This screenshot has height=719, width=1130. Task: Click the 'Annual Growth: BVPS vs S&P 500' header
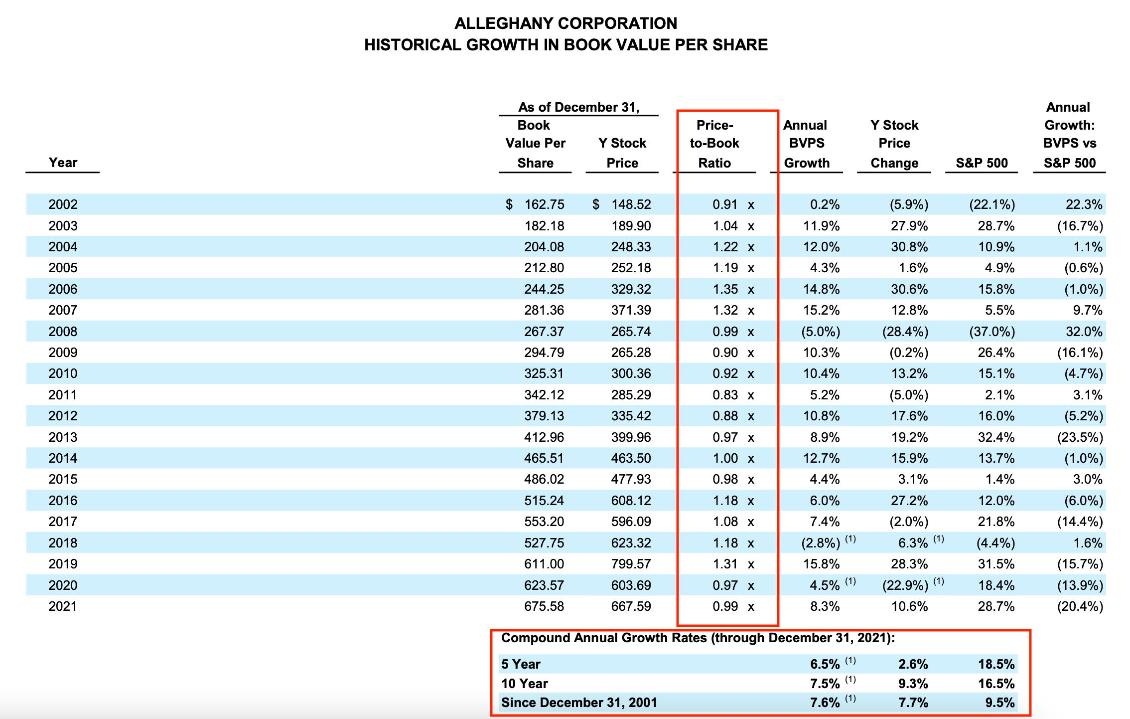point(1069,135)
